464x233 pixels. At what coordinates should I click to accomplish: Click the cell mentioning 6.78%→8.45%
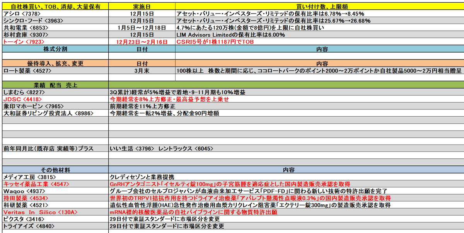pyautogui.click(x=319, y=14)
